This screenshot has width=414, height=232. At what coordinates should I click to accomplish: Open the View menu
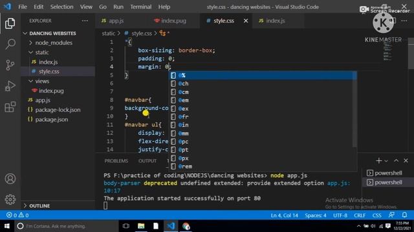pos(86,7)
